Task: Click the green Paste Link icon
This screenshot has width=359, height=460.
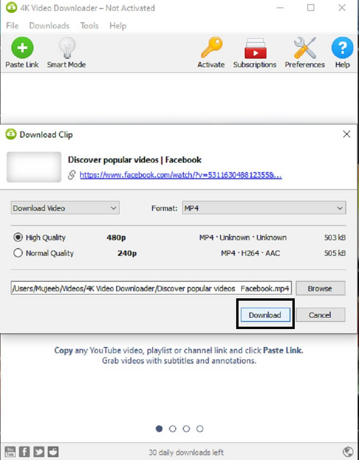Action: click(x=22, y=48)
